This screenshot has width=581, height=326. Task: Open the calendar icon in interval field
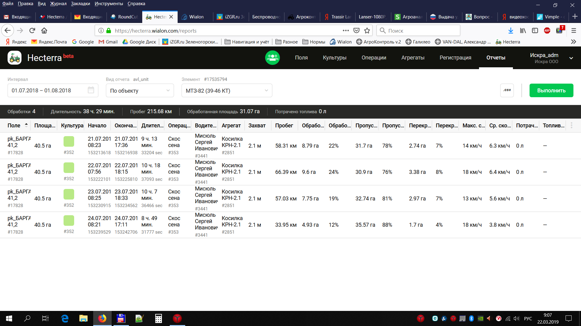(x=91, y=90)
